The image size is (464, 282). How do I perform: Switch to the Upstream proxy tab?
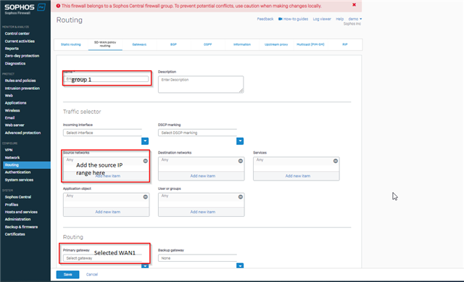(276, 44)
